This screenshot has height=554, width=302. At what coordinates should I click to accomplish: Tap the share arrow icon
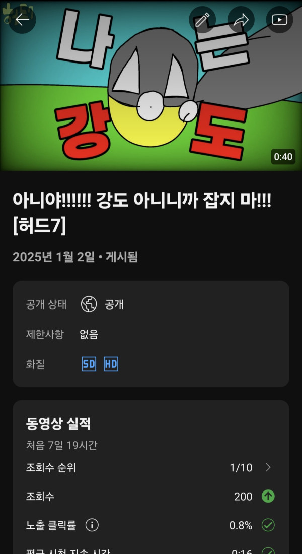point(241,20)
